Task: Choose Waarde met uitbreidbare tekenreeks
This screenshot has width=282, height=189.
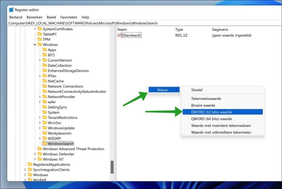Action: (x=223, y=132)
